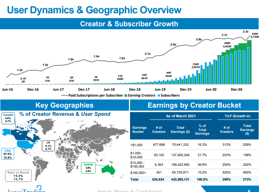Image resolution: width=259 pixels, height=192 pixels.
Task: Click the green Earning Creators legend marker
Action: 126,95
